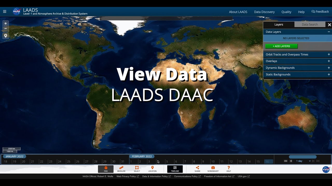
Task: Zoom in on the map
Action: (x=5, y=24)
